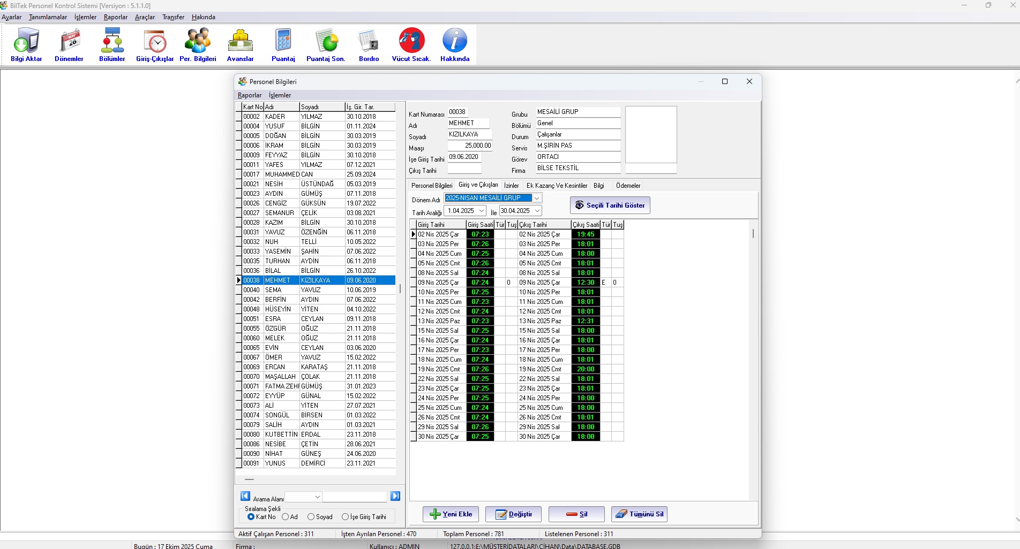Select the FATMA ZEHRA GÜMÜŞ personnel row
1020x549 pixels.
coord(319,386)
